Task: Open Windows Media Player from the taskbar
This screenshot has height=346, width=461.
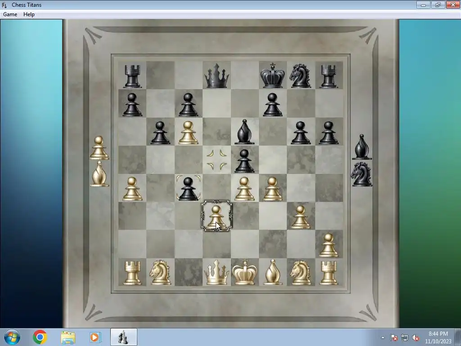Action: [x=95, y=337]
